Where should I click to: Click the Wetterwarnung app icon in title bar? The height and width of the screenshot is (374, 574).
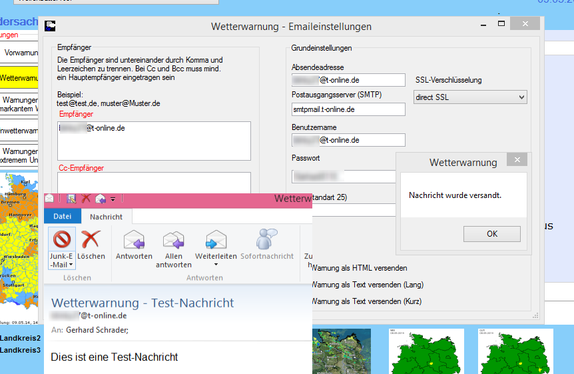[50, 27]
